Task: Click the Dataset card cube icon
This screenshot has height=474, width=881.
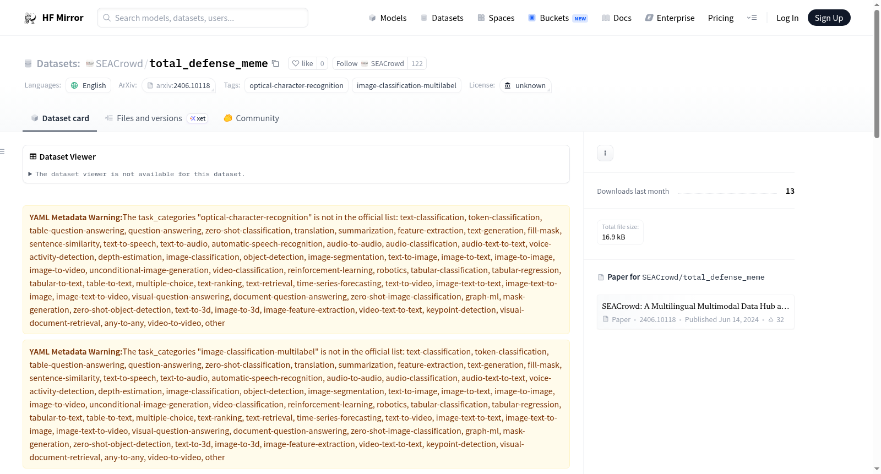Action: [35, 118]
